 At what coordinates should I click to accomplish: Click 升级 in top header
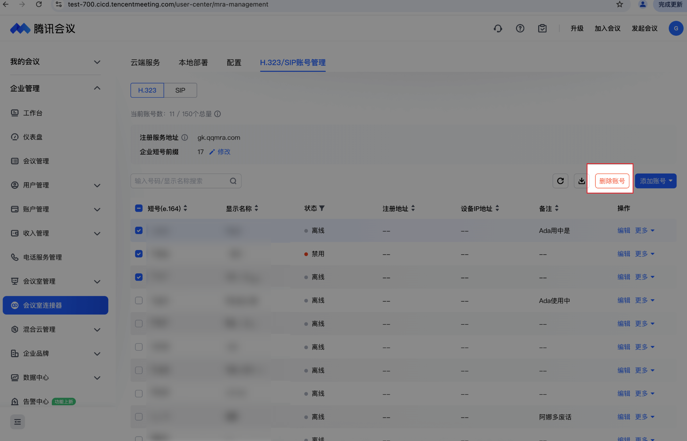click(577, 28)
